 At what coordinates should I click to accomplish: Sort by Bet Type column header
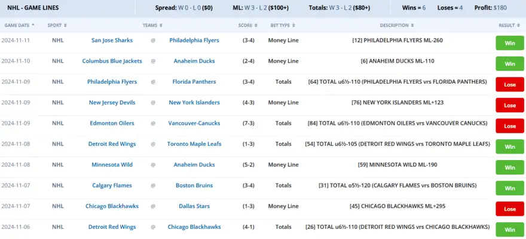coord(283,25)
